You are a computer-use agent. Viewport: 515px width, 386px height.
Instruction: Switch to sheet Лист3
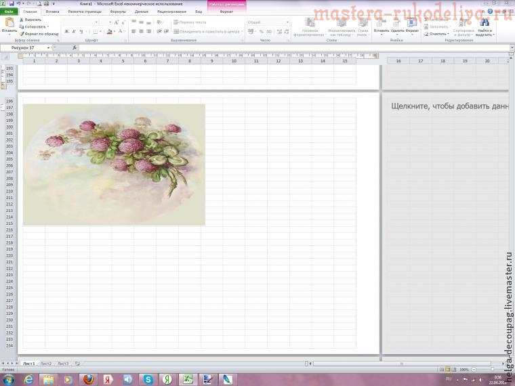(63, 364)
